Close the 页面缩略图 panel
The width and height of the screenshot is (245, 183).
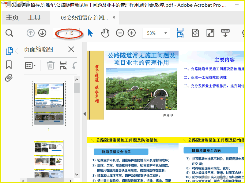point(71,49)
